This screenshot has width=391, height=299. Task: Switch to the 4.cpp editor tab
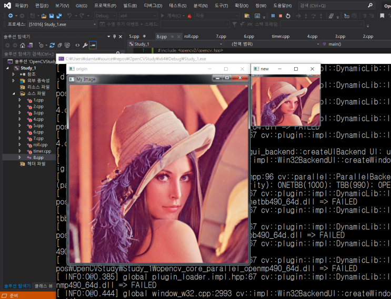point(312,37)
